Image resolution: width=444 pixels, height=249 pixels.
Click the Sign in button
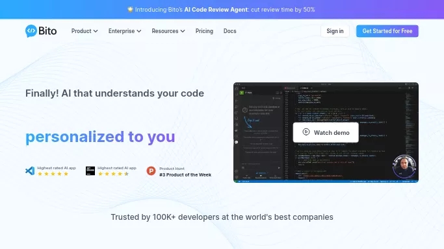(335, 31)
